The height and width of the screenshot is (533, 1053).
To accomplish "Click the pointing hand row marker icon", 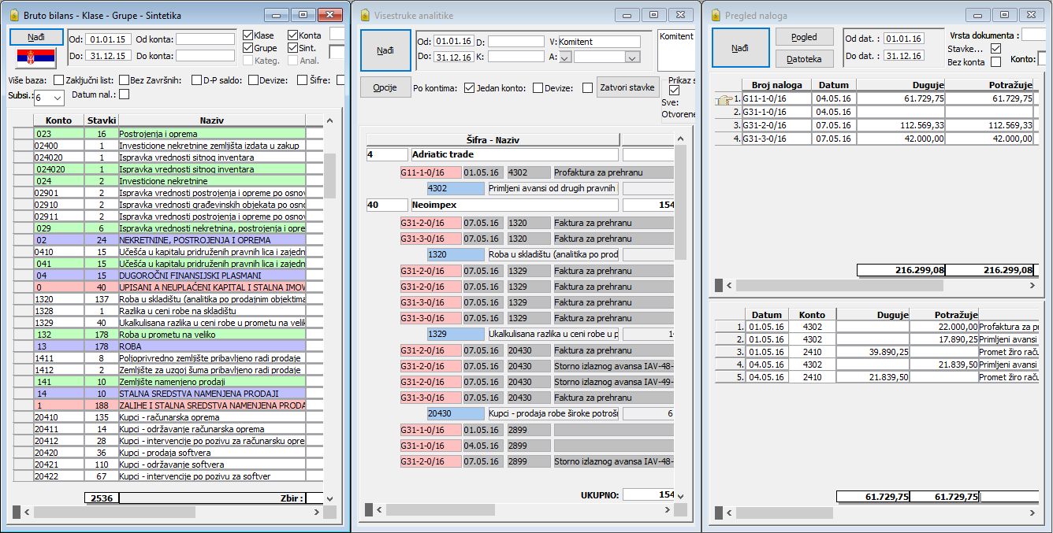I will [724, 99].
